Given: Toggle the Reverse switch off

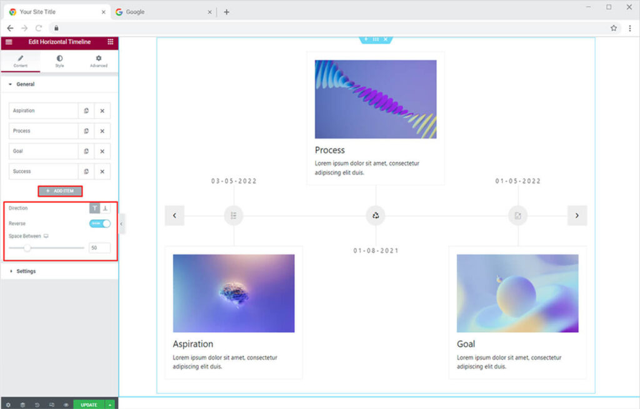Looking at the screenshot, I should click(100, 224).
